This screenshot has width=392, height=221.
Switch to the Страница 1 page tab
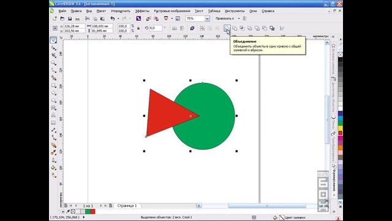pos(127,206)
